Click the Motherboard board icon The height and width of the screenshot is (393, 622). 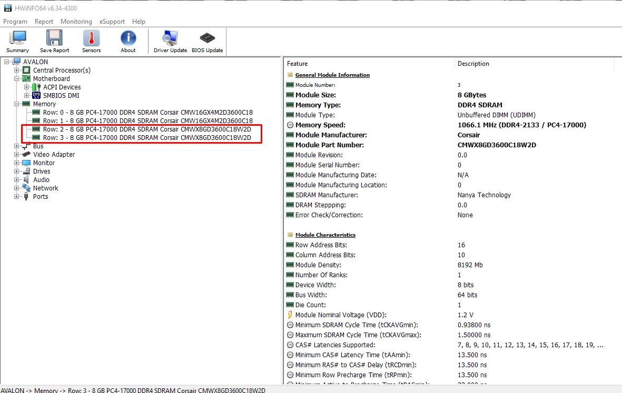(26, 78)
